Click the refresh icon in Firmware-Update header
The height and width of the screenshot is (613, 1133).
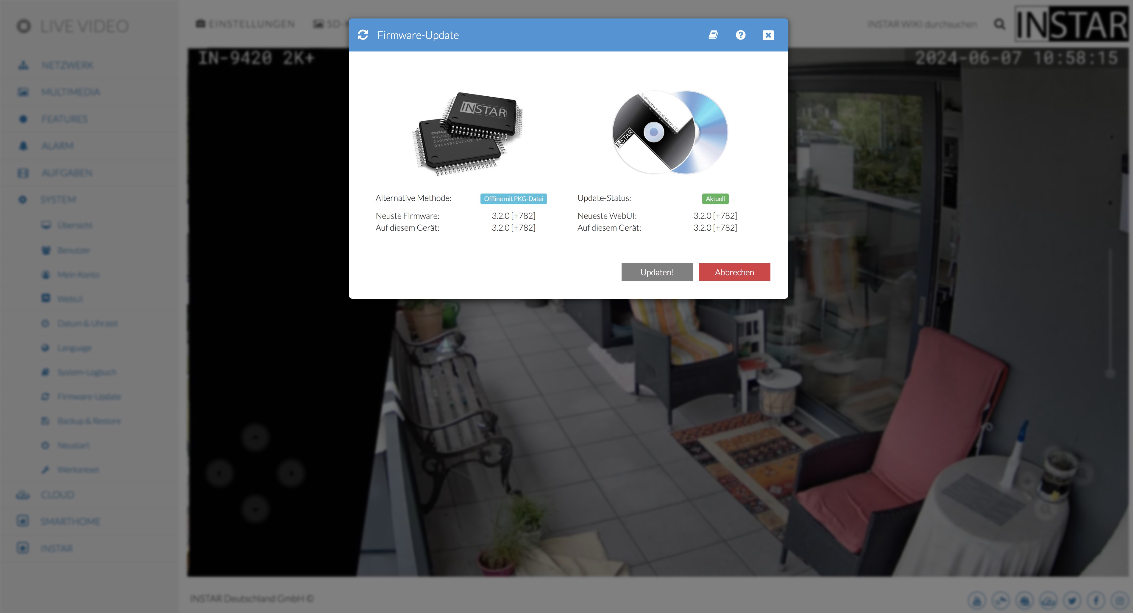(363, 35)
